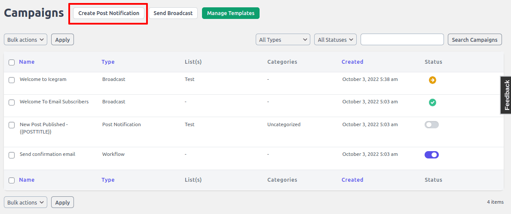The image size is (511, 214).
Task: Click the Campaigns page heading
Action: pos(34,13)
